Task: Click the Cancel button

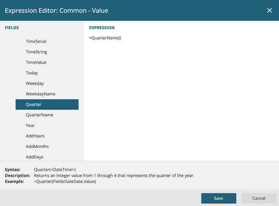Action: 259,198
